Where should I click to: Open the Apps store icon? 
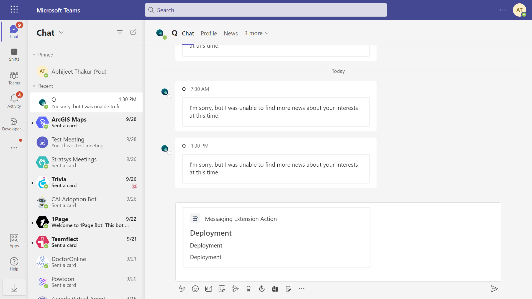click(14, 241)
